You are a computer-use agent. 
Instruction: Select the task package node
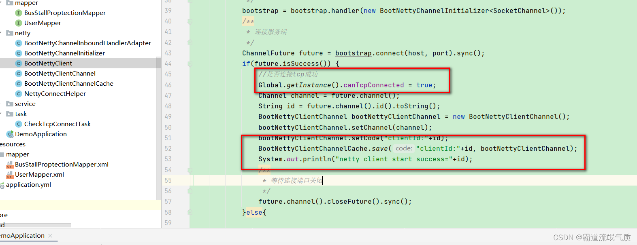(21, 114)
